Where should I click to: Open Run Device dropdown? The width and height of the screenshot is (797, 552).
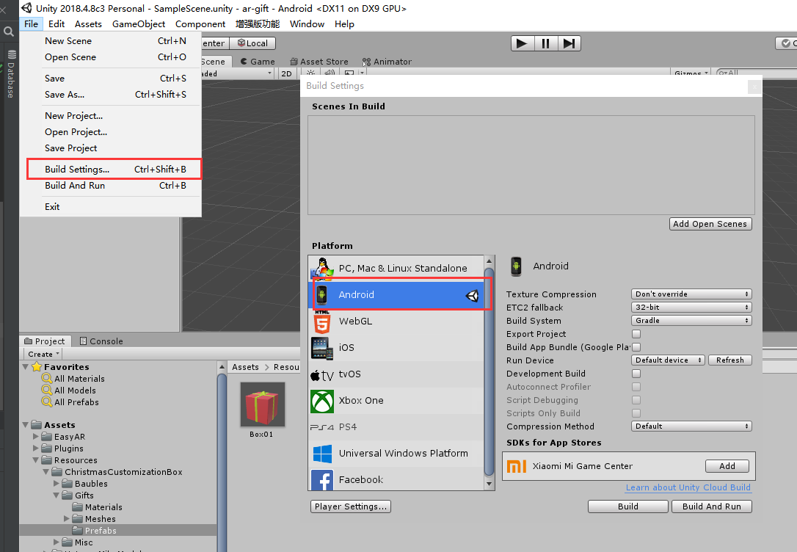(x=668, y=360)
